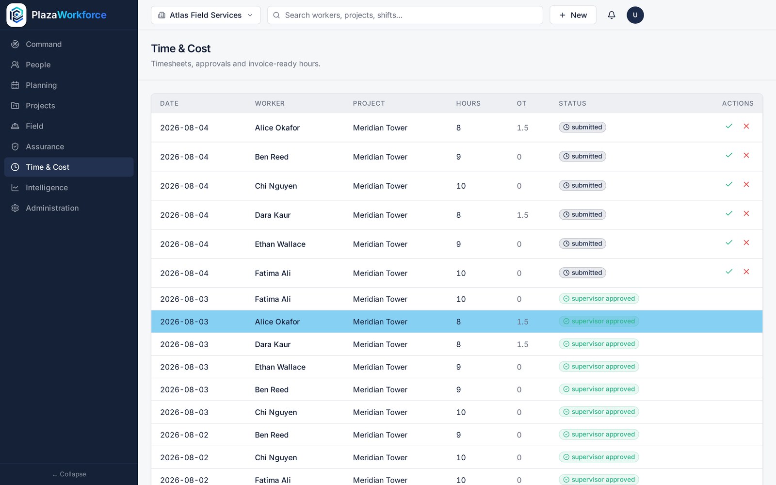
Task: Open the notifications bell
Action: 612,15
